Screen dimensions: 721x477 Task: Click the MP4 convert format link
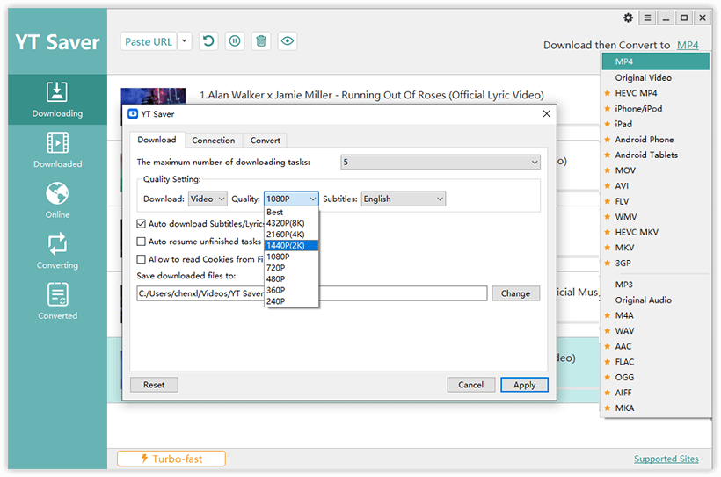(688, 45)
